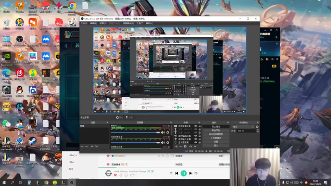Screen dimensions: 331x186
Task: Click Studio Mode button in Controls
Action: coord(216,138)
